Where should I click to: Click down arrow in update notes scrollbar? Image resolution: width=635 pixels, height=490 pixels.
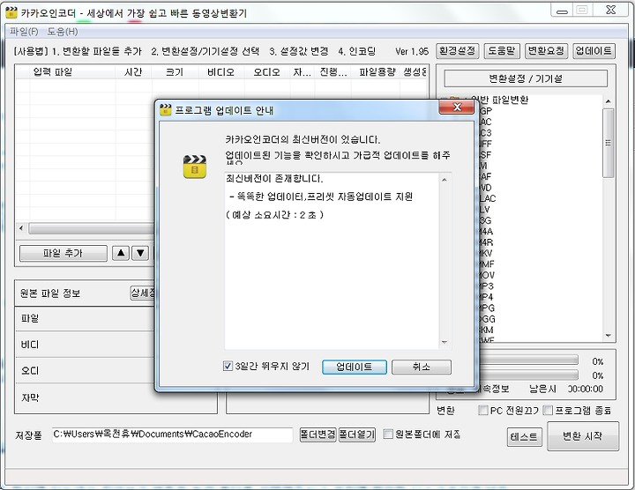[x=444, y=342]
